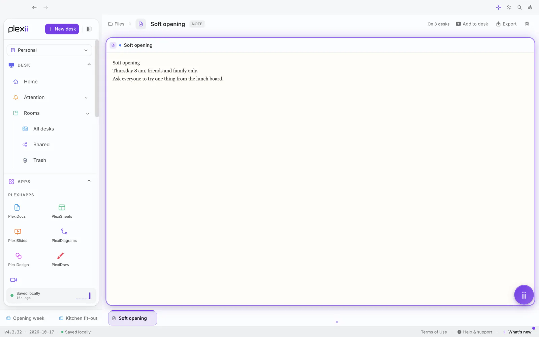Select the Soft opening bottom tab

click(132, 318)
